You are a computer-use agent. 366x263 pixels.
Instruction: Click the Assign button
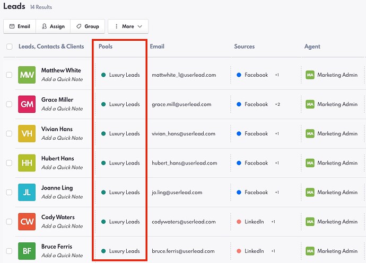point(53,26)
